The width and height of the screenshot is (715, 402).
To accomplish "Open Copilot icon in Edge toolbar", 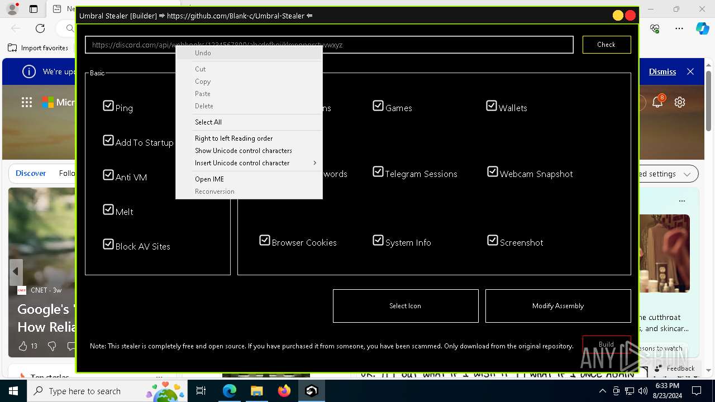I will [x=702, y=28].
